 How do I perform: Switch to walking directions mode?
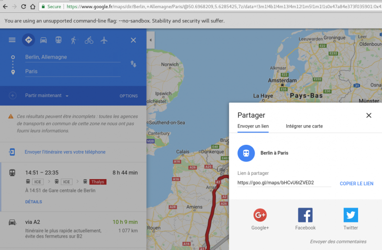74,40
